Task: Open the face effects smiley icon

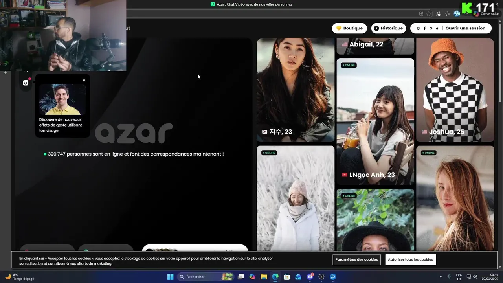Action: click(26, 83)
